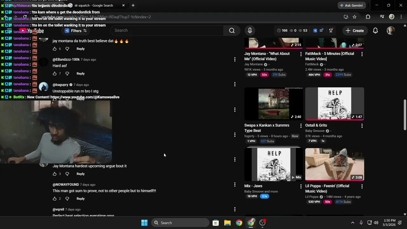Image resolution: width=407 pixels, height=229 pixels.
Task: Click the Windows taskbar Search box
Action: [180, 223]
